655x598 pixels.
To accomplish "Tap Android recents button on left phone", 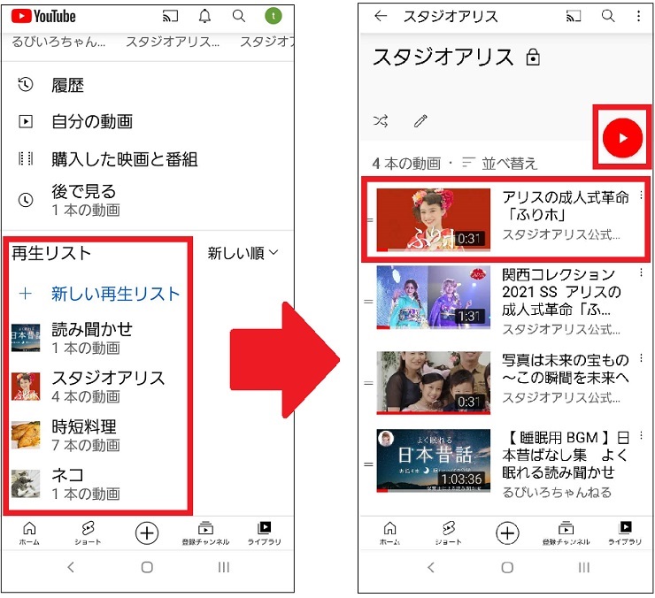I will point(223,567).
